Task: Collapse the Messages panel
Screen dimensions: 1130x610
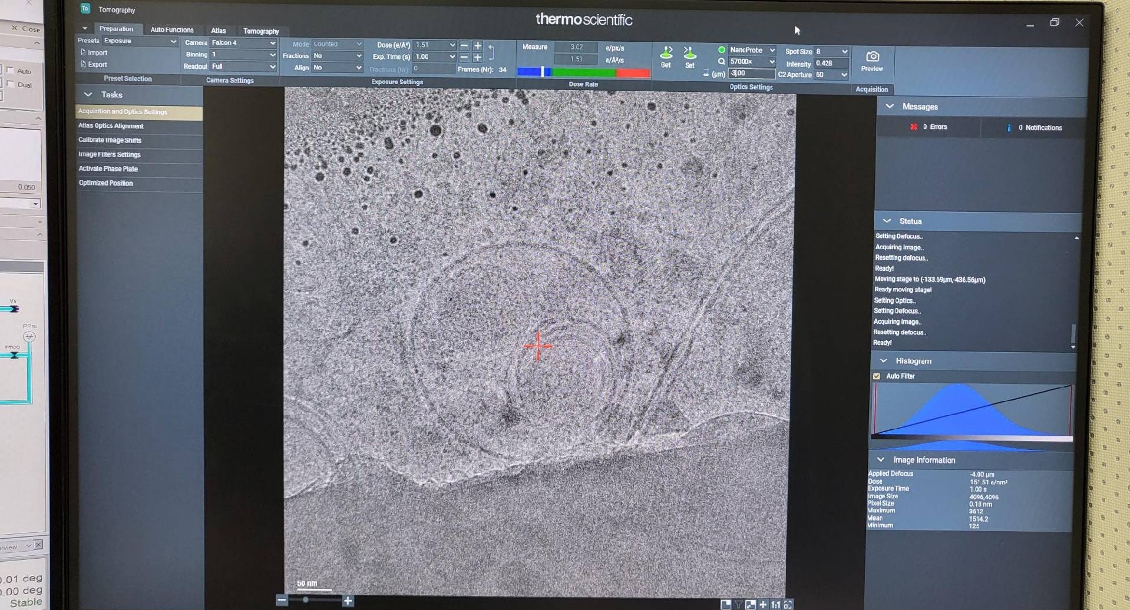Action: pyautogui.click(x=890, y=106)
